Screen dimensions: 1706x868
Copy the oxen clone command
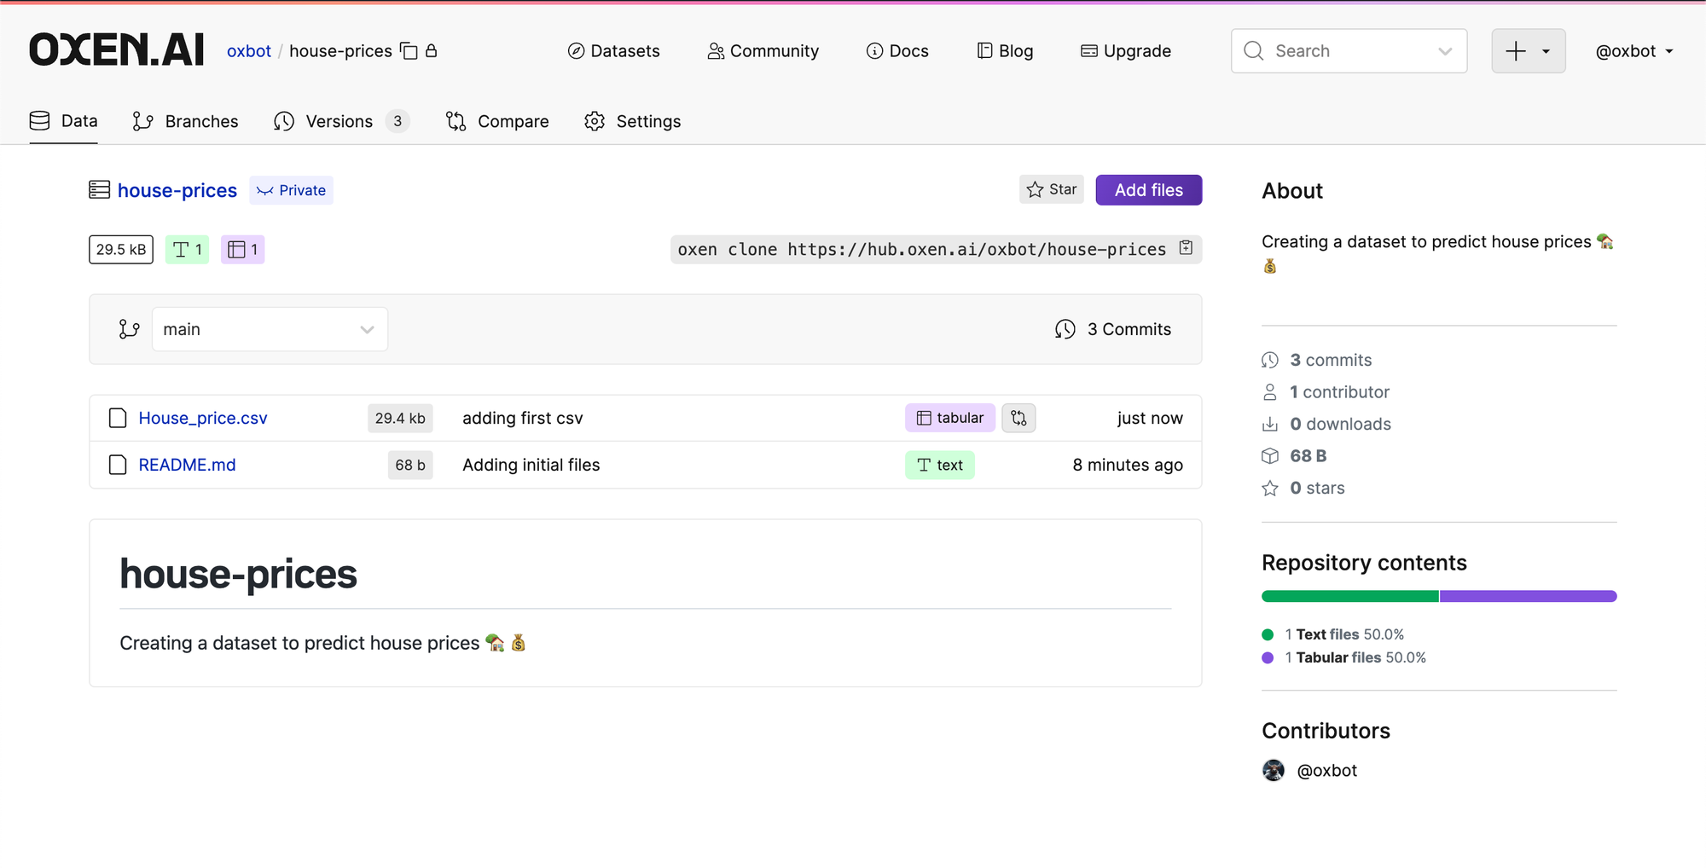(x=1186, y=248)
